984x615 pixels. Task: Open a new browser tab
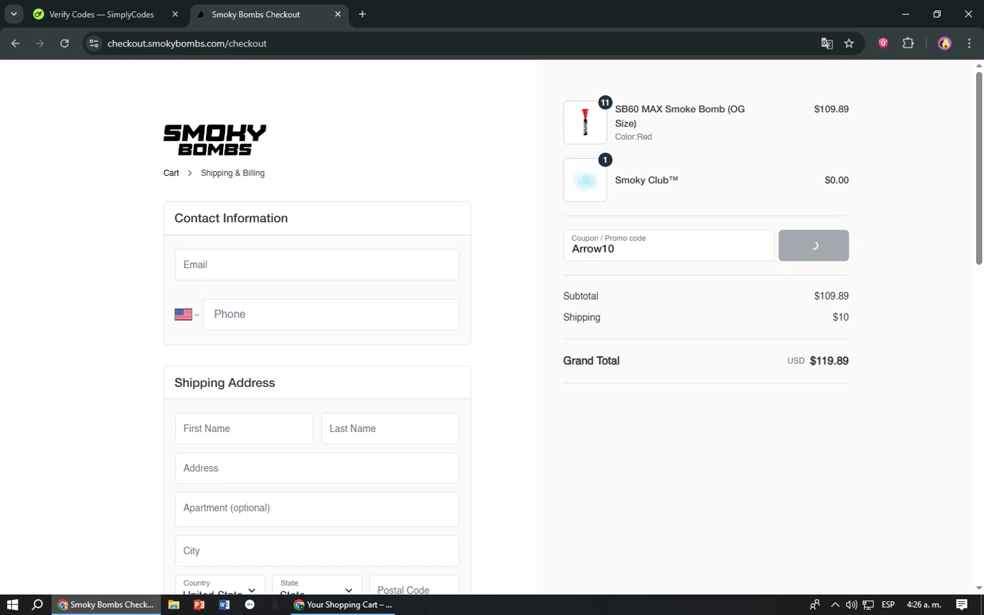point(362,14)
